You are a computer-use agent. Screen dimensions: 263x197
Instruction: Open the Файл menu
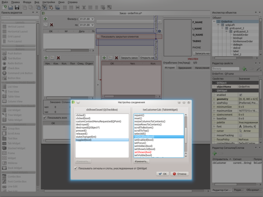(x=6, y=2)
